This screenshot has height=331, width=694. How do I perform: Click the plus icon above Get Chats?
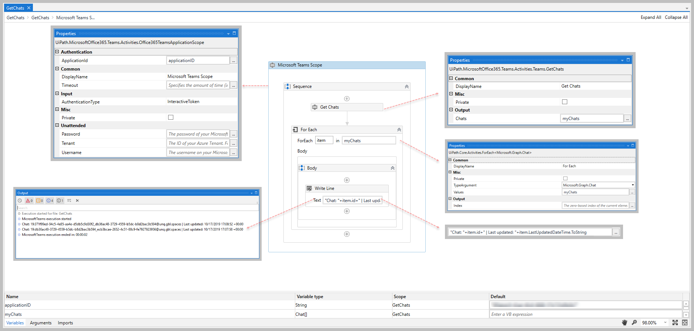click(x=347, y=99)
